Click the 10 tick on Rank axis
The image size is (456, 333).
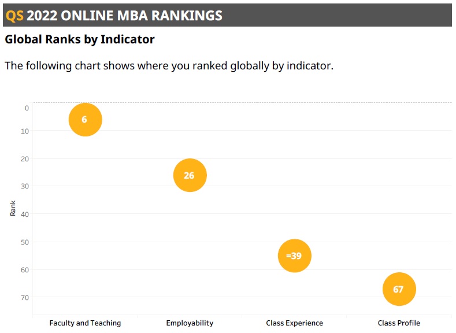(x=25, y=131)
